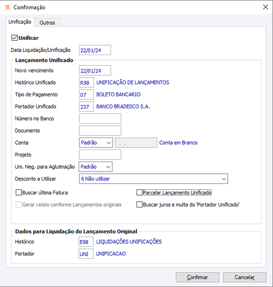Viewport: 273px width, 287px height.
Task: Close the Confirmação dialog
Action: 265,7
